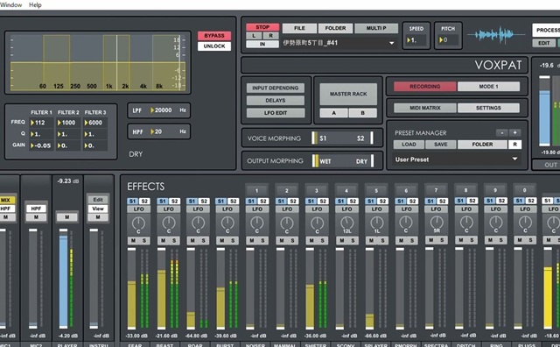The width and height of the screenshot is (560, 347).
Task: Click the DELAYS button
Action: (x=276, y=101)
